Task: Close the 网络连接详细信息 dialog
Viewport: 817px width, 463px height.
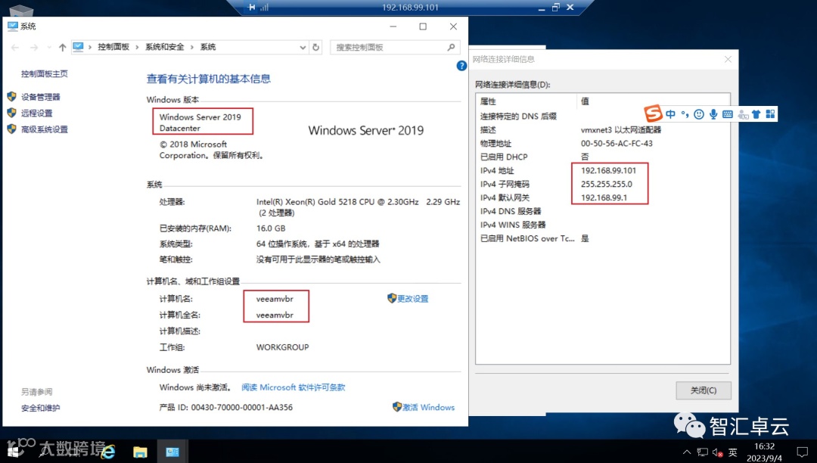Action: coord(728,59)
